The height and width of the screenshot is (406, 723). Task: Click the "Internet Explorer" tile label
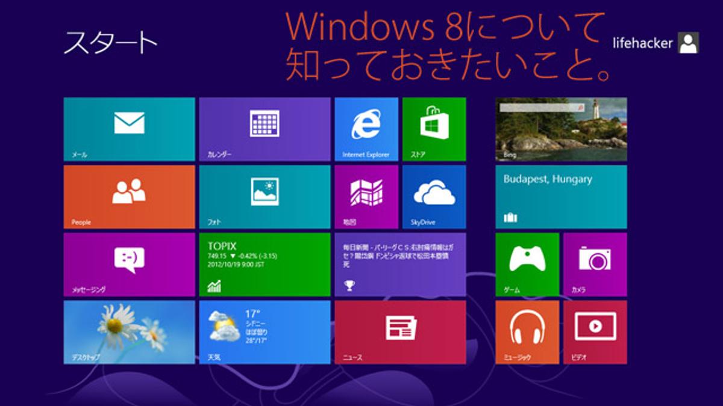366,155
